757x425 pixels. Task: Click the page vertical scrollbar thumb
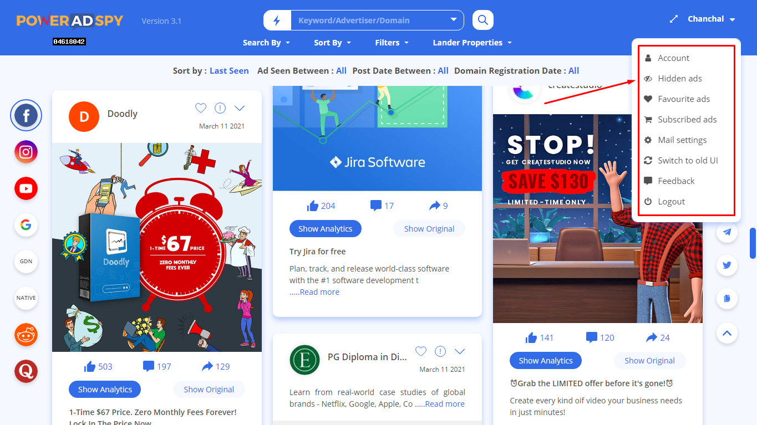tap(753, 243)
